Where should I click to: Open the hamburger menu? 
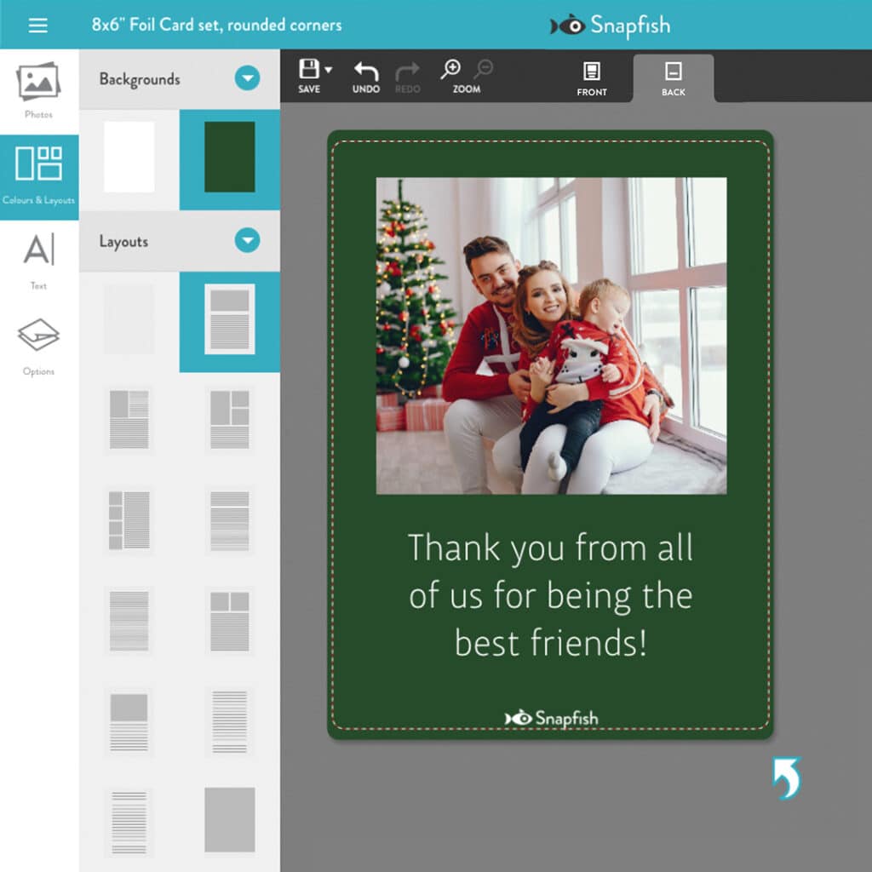tap(37, 25)
